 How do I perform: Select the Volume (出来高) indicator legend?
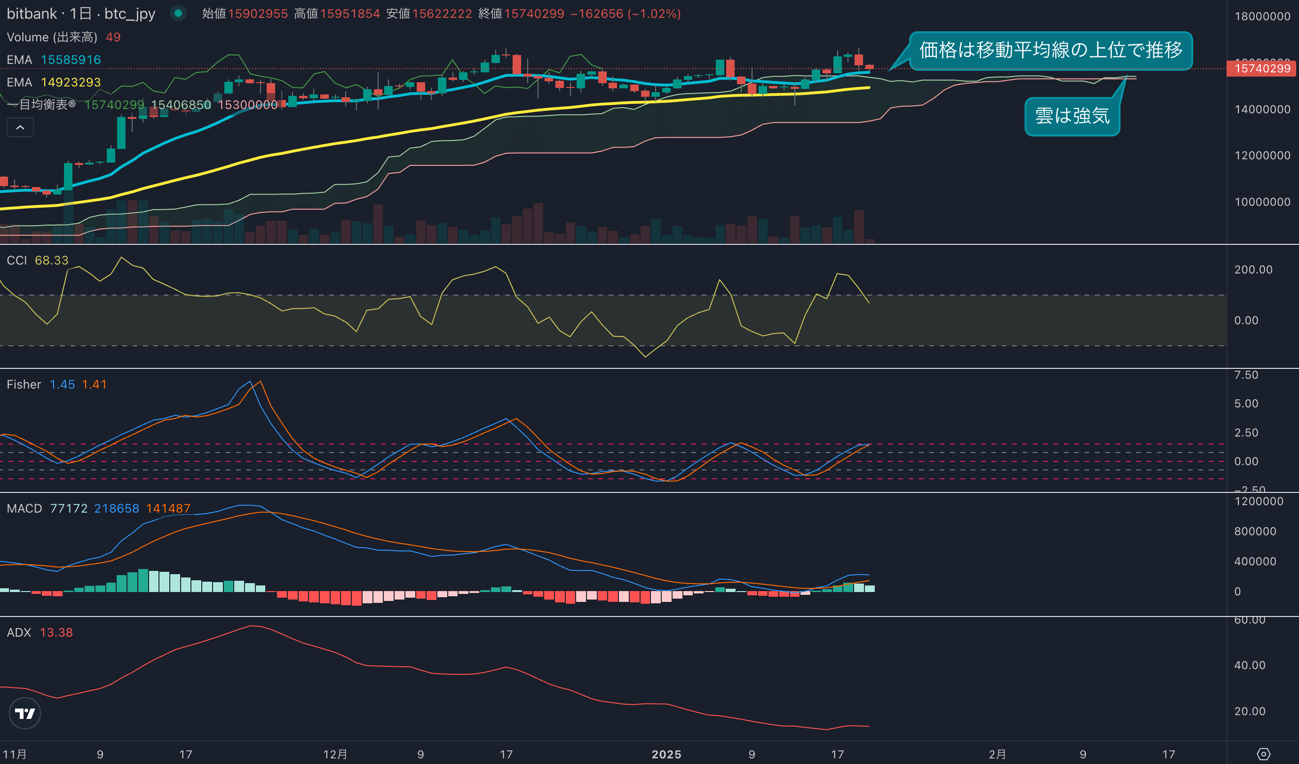(52, 37)
